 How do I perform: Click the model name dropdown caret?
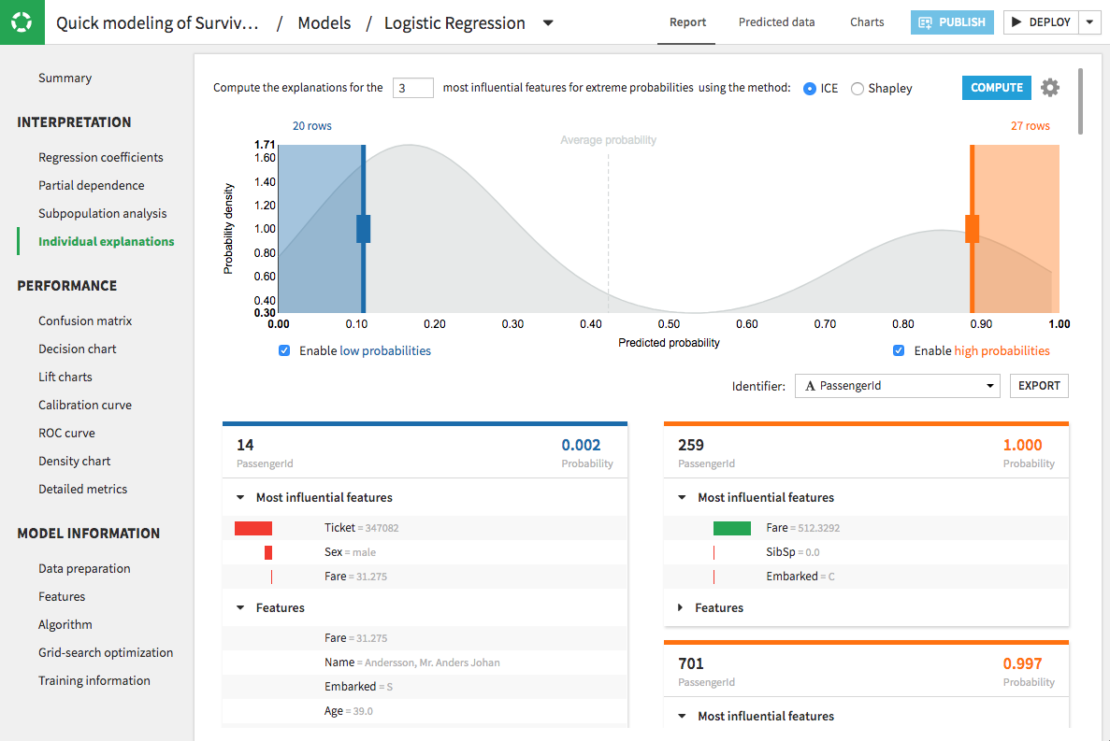click(x=548, y=23)
